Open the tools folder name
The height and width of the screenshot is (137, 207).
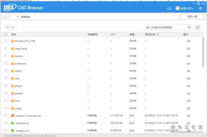click(x=17, y=101)
